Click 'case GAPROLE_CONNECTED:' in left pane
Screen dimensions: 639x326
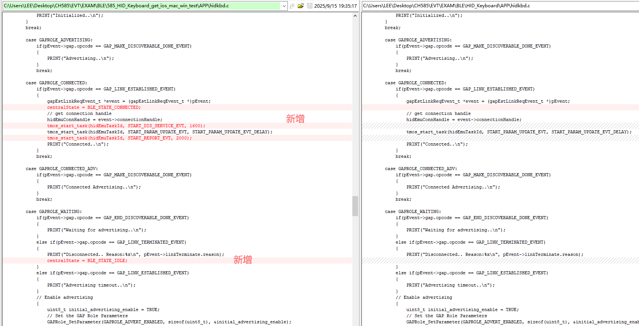(56, 83)
